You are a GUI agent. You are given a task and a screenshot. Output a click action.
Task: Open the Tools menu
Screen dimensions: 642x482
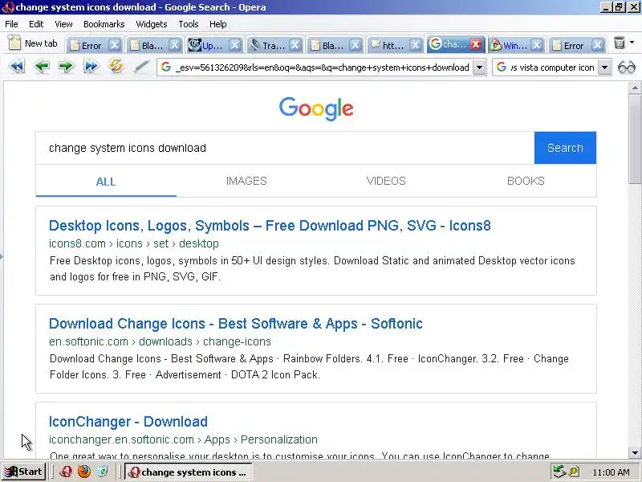click(x=189, y=24)
